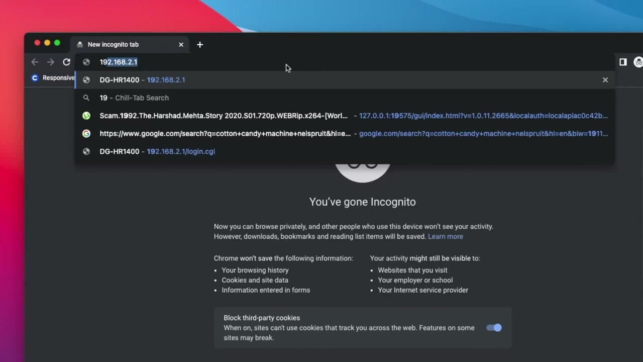The height and width of the screenshot is (362, 643).
Task: Click the You've gone Incognito heading
Action: point(363,202)
